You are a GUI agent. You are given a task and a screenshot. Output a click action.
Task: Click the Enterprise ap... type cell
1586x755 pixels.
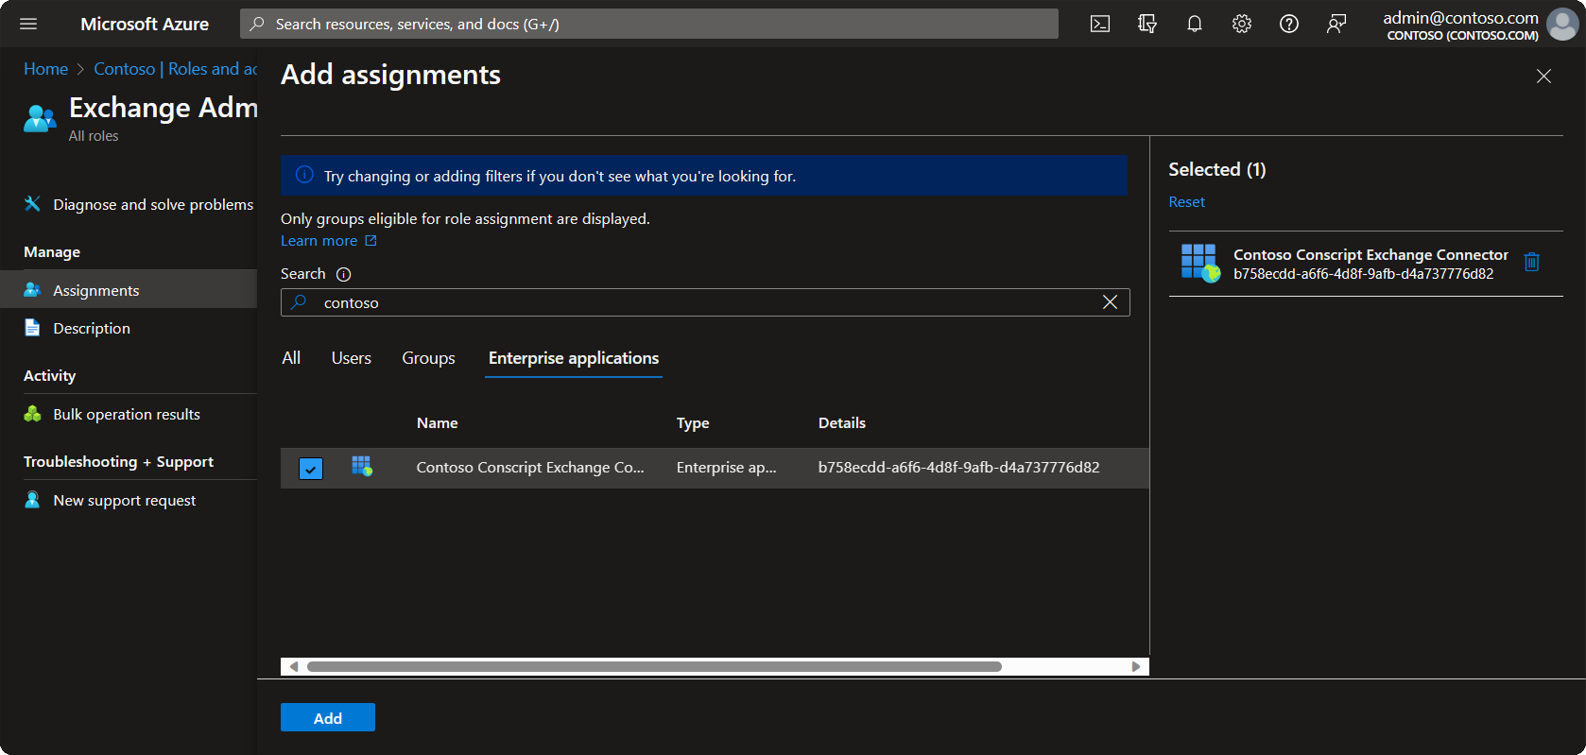point(726,467)
